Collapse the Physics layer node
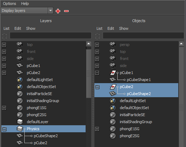186x147 pixels. tap(4, 129)
